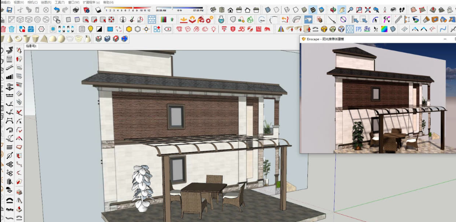Toggle the Shaded With Textures style
Screen dimensions: 456x222
(313, 10)
